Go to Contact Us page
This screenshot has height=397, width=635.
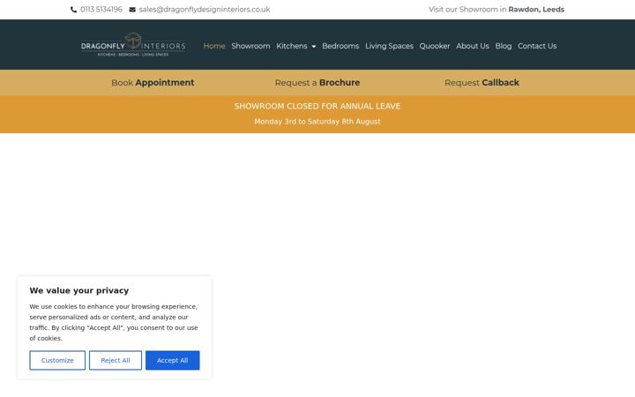tap(537, 46)
